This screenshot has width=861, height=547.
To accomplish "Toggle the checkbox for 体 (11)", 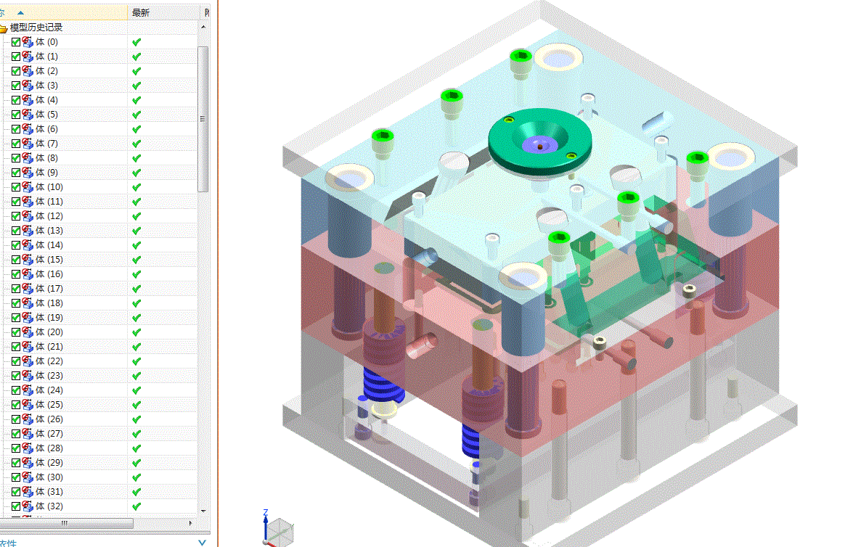I will click(16, 202).
